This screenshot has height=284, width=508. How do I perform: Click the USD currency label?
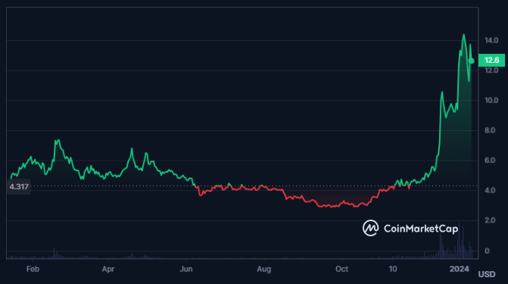(487, 274)
